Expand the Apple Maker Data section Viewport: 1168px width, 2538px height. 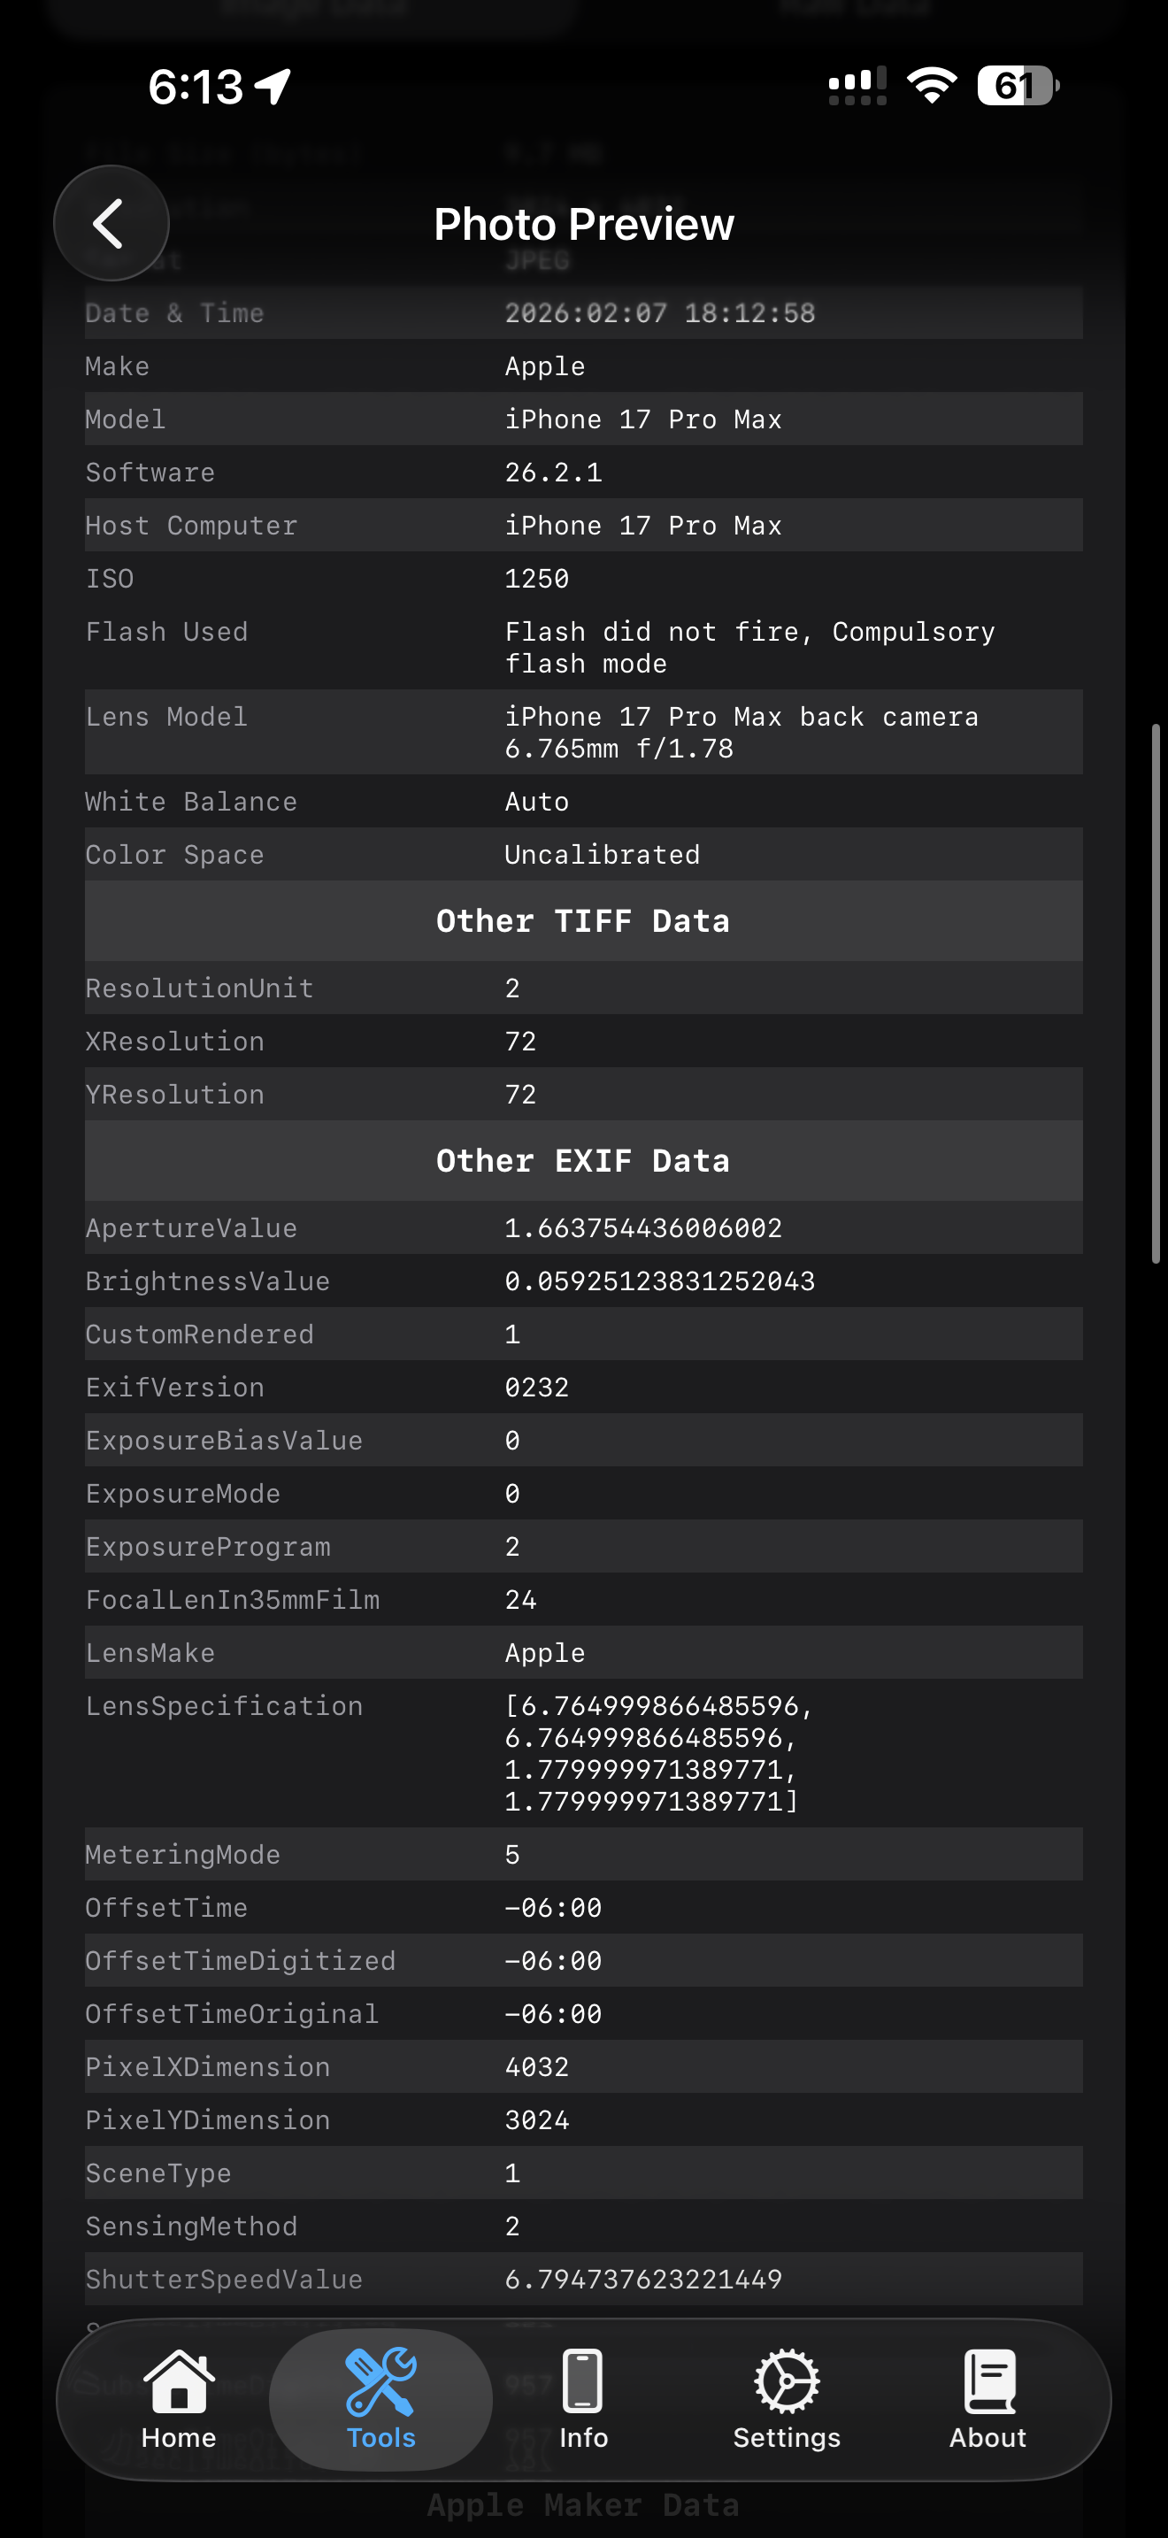tap(583, 2503)
